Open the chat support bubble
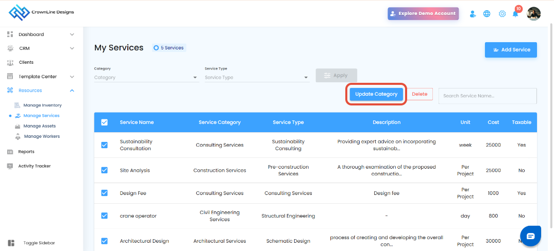The width and height of the screenshot is (554, 251). [x=531, y=236]
